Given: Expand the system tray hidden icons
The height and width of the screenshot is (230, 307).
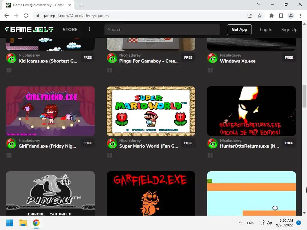Looking at the screenshot, I should pos(240,223).
